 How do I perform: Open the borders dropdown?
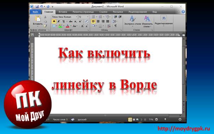(103, 26)
